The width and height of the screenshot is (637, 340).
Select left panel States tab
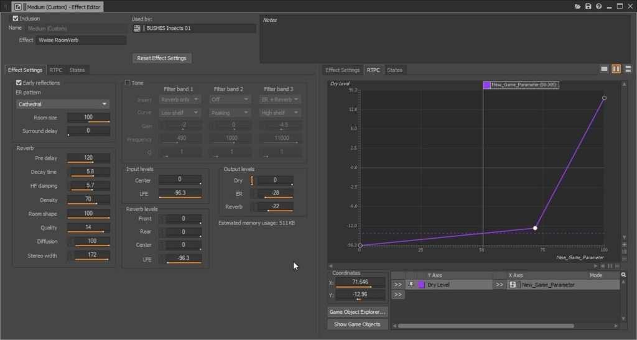click(77, 70)
